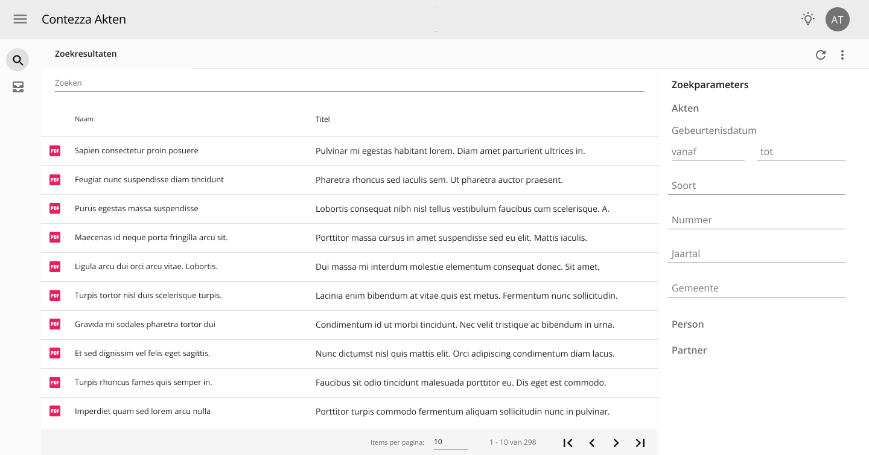Open 'Gravida mi sodales pharetra tortor dui'
The image size is (869, 455).
(145, 324)
